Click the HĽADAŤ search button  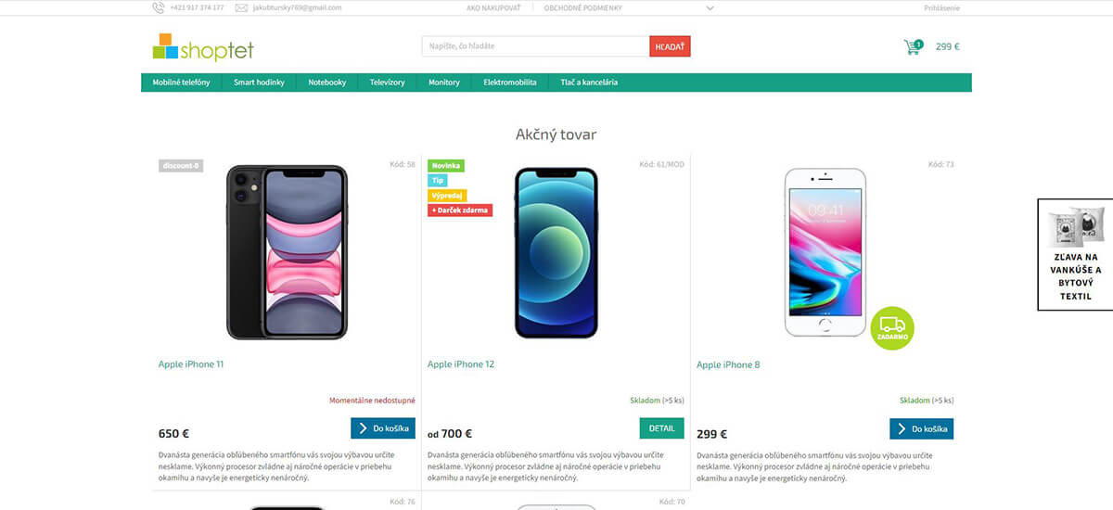[670, 46]
